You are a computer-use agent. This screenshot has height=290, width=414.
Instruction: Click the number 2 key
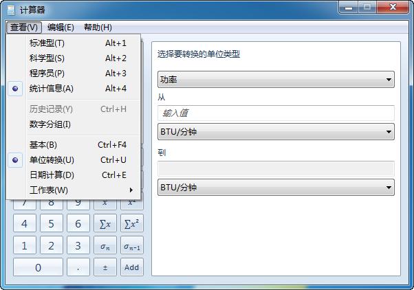(52, 245)
